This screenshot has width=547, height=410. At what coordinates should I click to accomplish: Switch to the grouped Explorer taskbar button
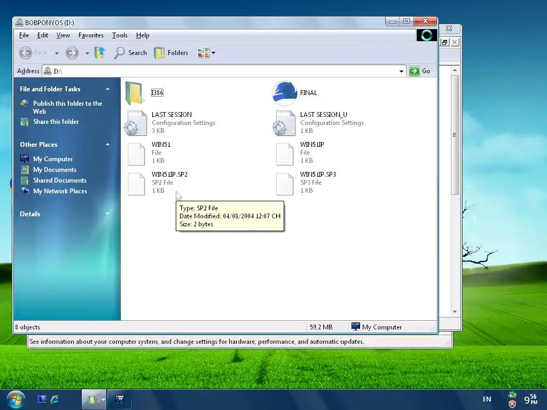coord(94,399)
